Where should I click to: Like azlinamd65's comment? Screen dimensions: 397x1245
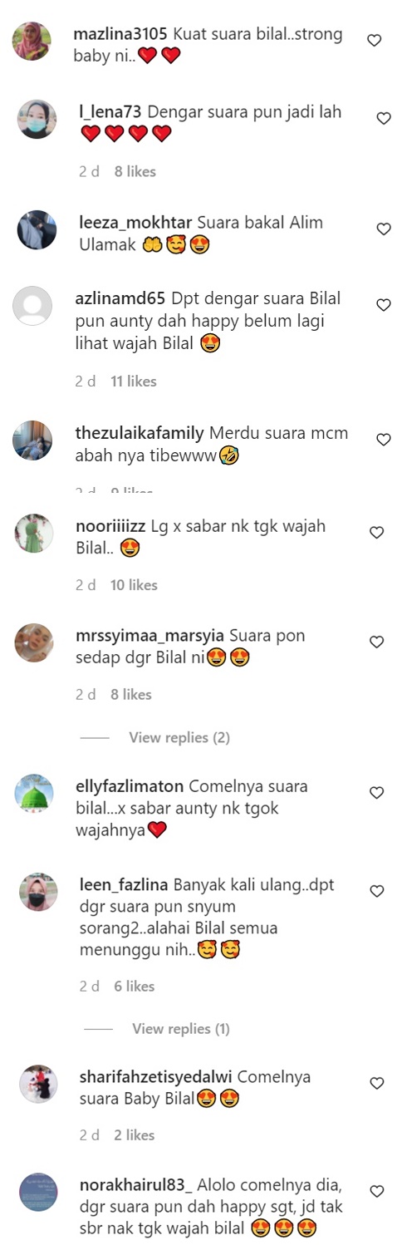tap(384, 305)
